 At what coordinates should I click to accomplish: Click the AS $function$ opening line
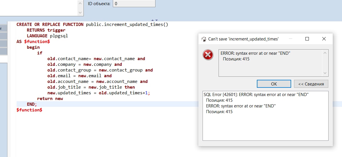click(33, 41)
